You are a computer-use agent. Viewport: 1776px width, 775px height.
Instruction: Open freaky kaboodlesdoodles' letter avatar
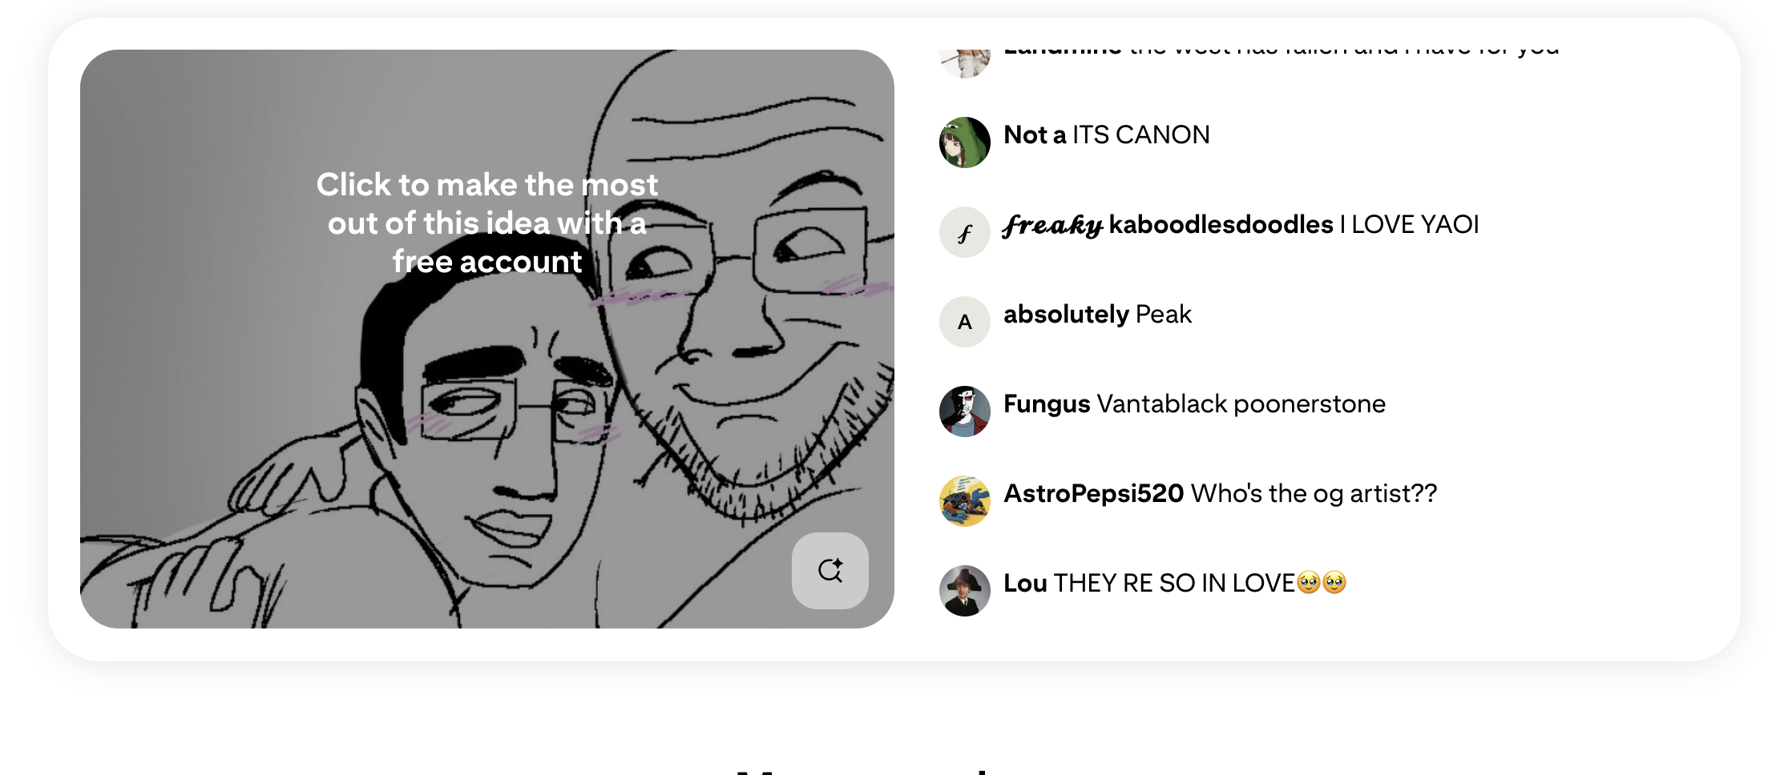click(x=964, y=232)
